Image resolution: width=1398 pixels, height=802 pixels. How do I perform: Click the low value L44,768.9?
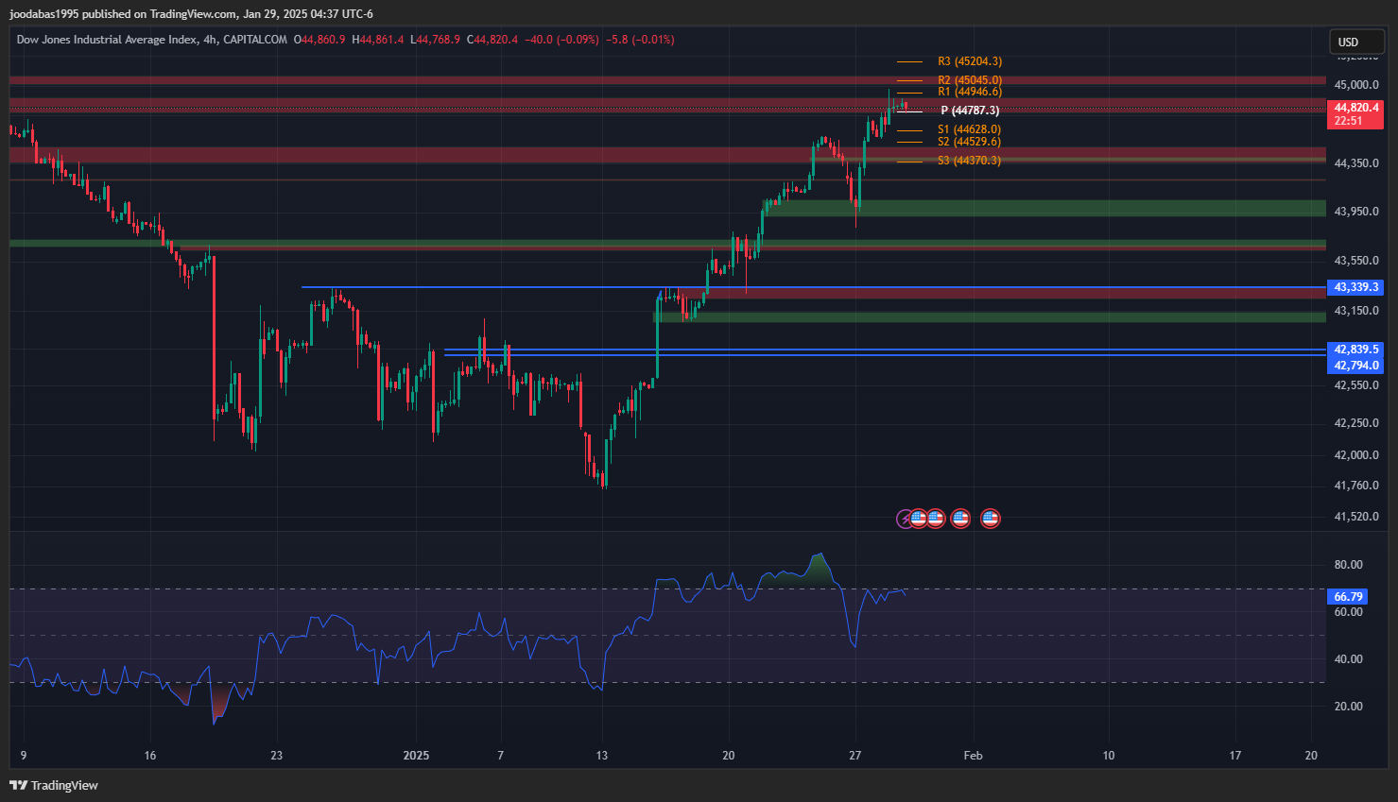coord(435,40)
